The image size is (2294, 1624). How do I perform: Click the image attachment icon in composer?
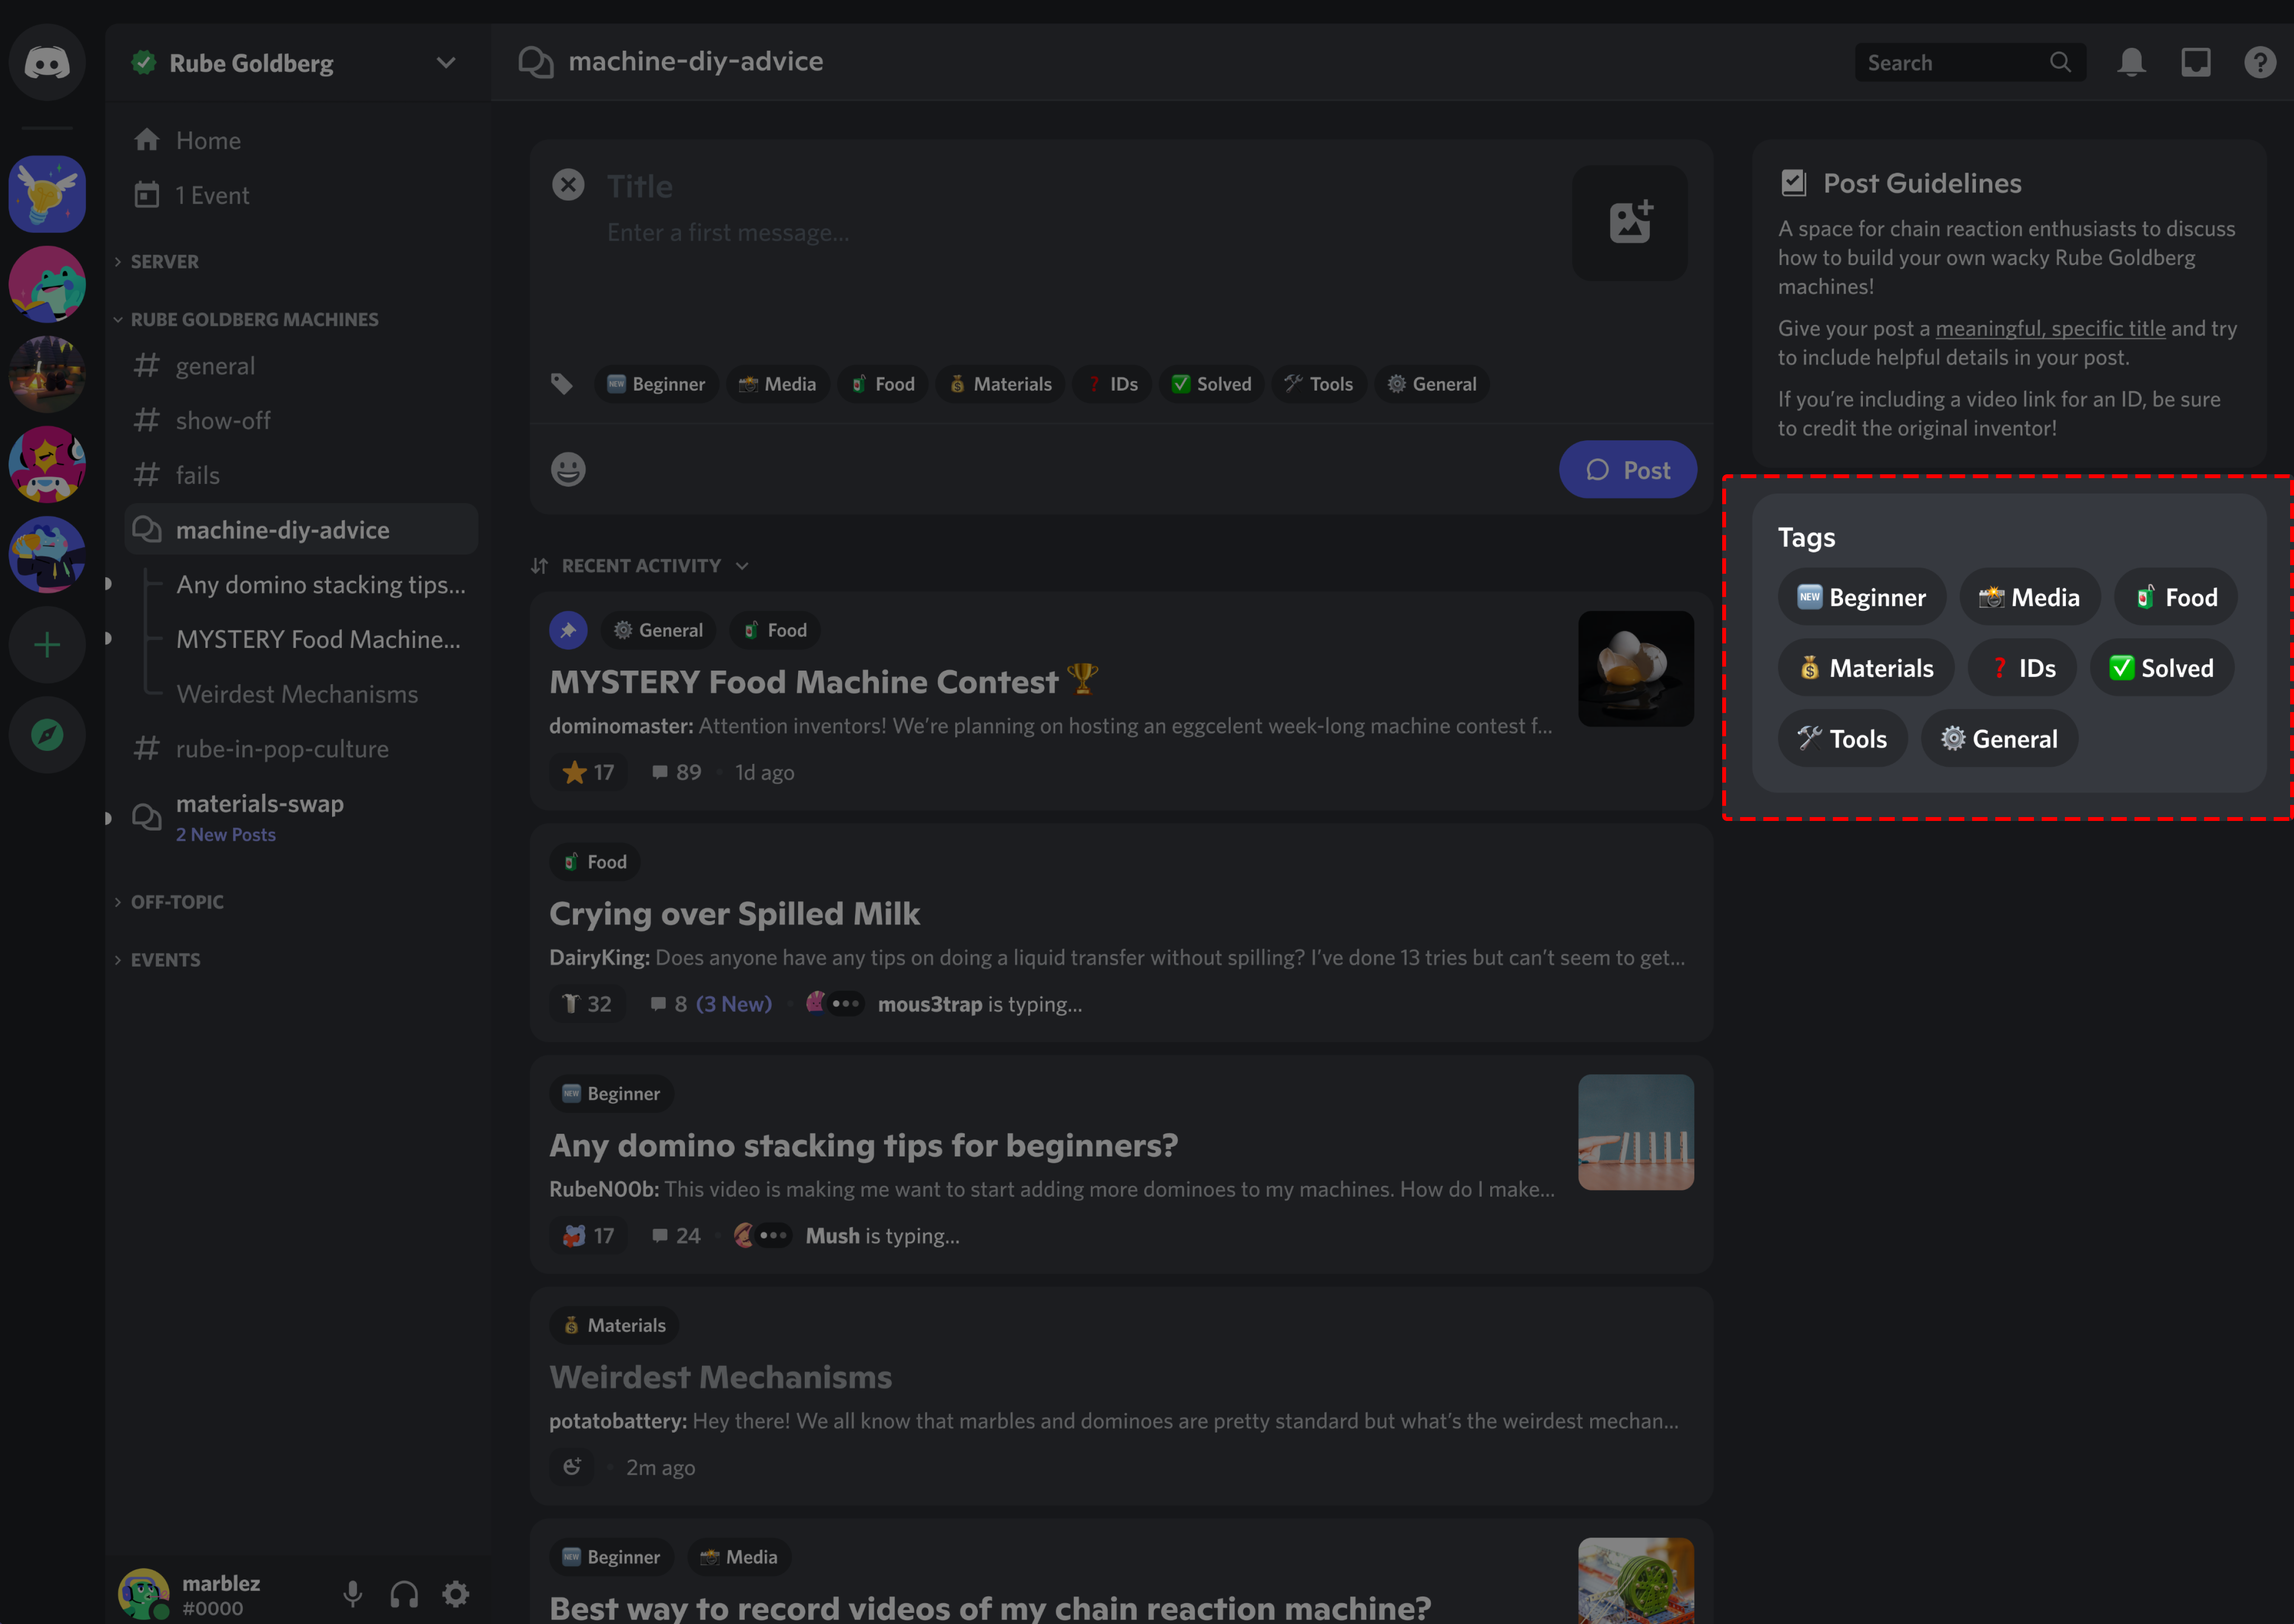point(1630,215)
